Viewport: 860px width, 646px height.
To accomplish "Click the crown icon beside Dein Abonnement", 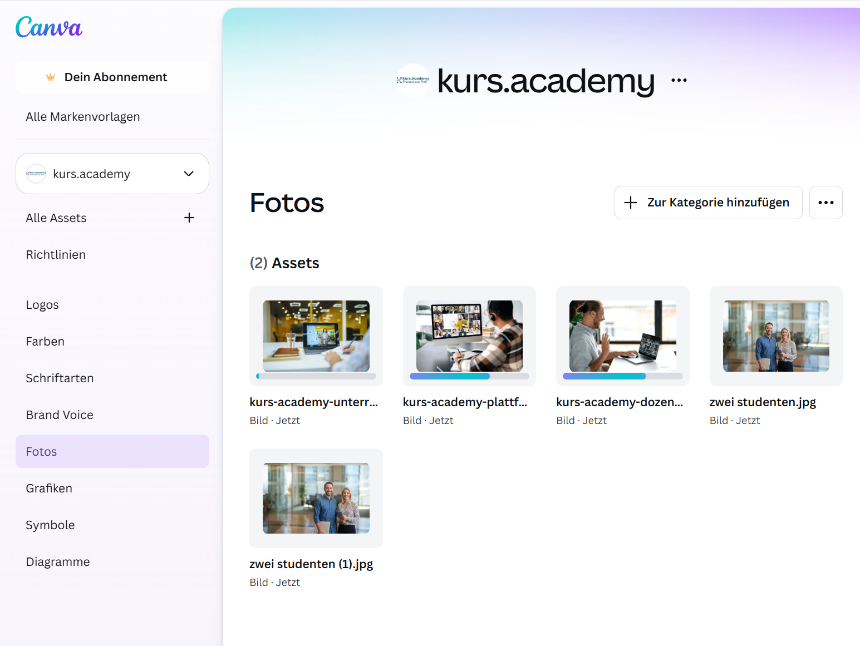I will point(51,77).
